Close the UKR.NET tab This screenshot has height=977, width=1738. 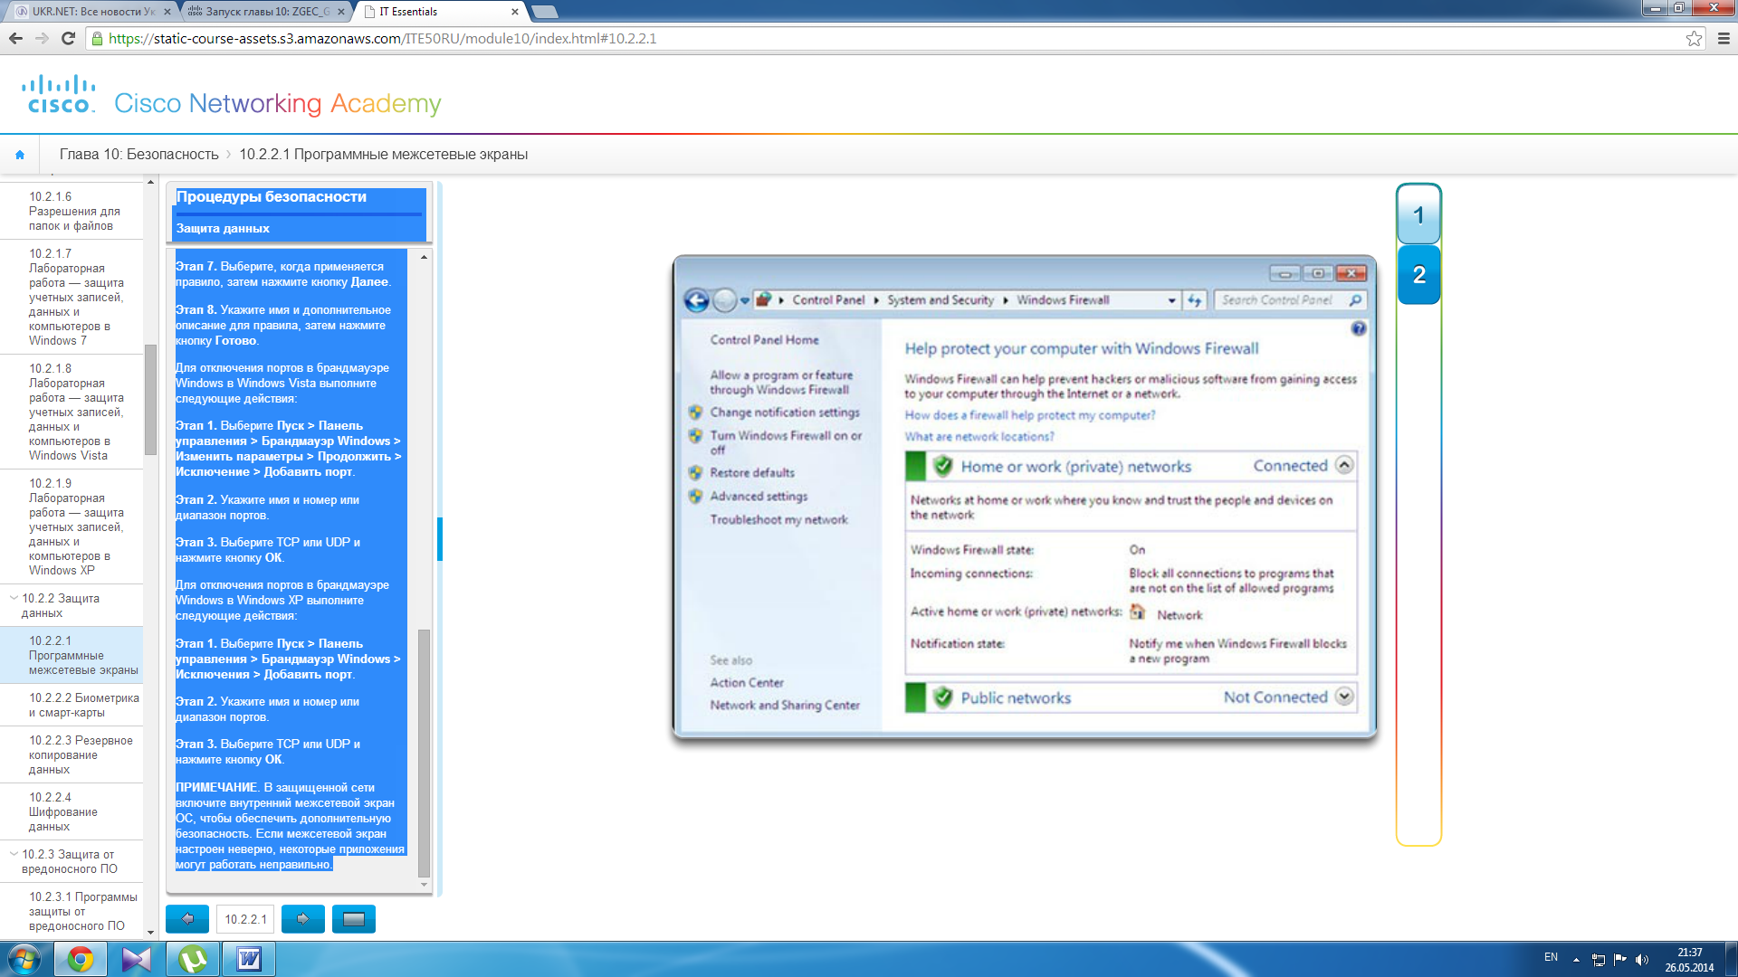pyautogui.click(x=167, y=12)
